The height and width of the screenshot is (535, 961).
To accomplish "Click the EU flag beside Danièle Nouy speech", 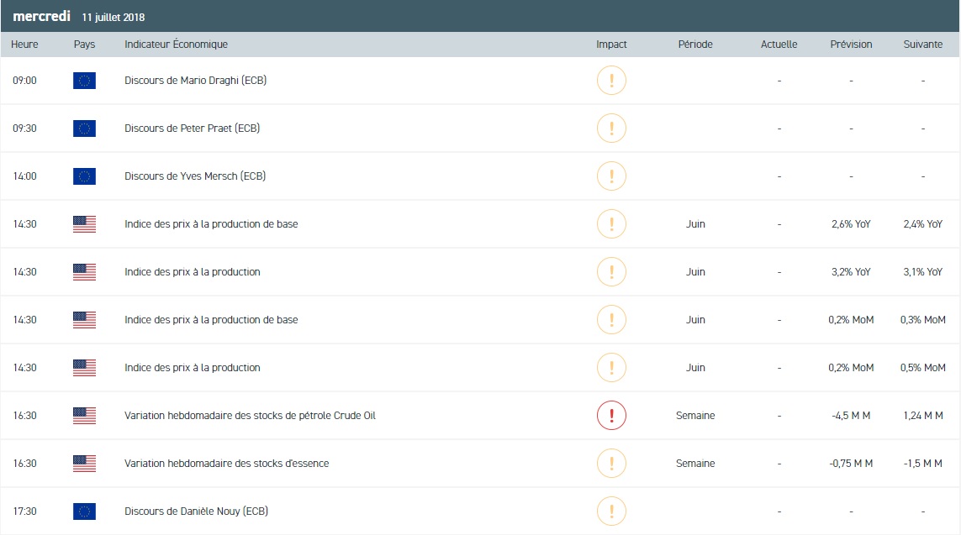I will point(84,511).
